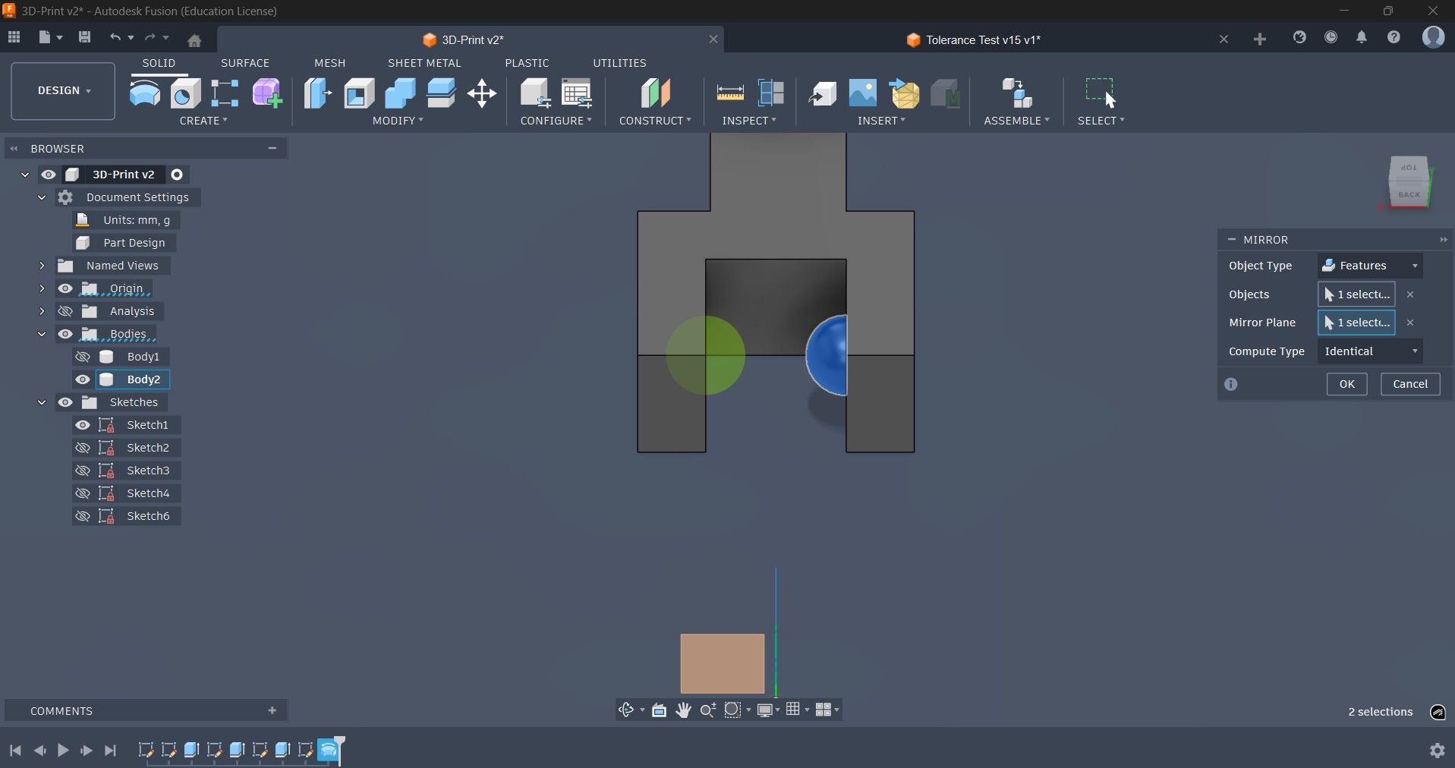The width and height of the screenshot is (1455, 768).
Task: Open the Design workspace dropdown
Action: (x=63, y=91)
